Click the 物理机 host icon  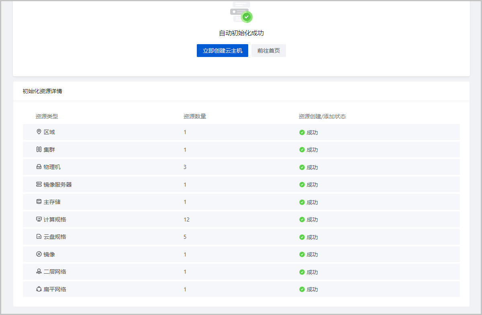pos(39,167)
